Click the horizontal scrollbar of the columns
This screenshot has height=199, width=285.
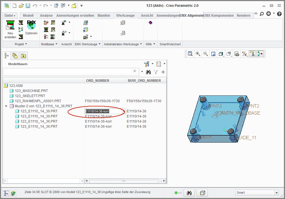[x=124, y=181]
